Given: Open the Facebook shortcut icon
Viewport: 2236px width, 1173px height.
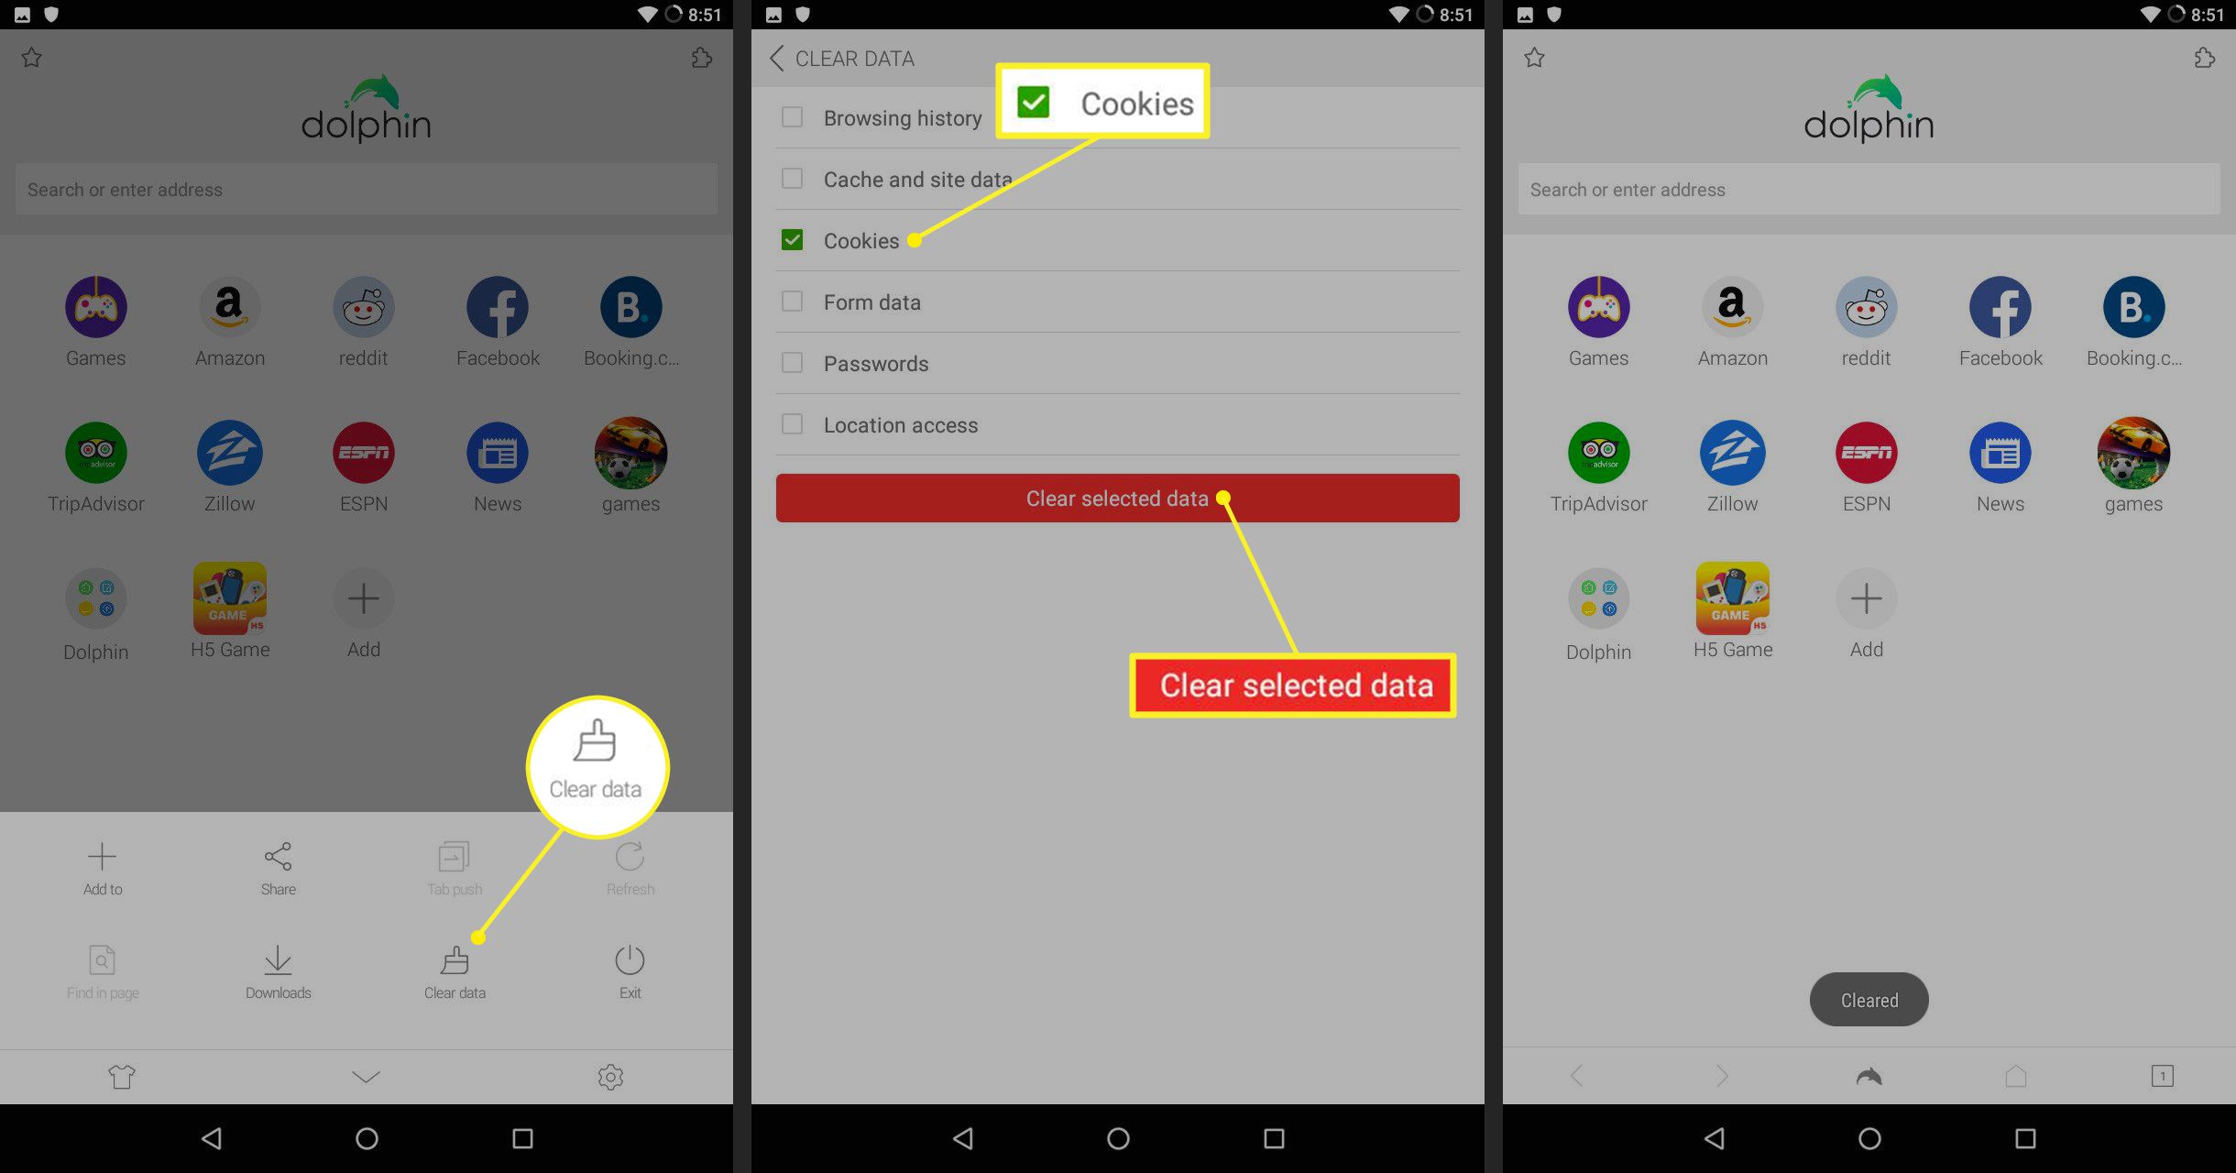Looking at the screenshot, I should (1998, 306).
